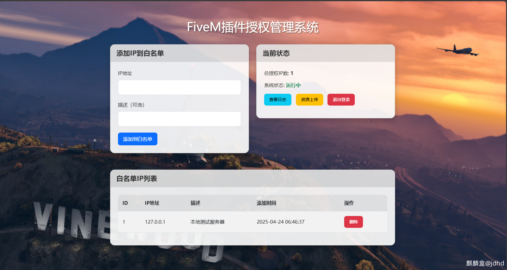Click the 资源上传 button
This screenshot has height=270, width=507.
[x=309, y=100]
